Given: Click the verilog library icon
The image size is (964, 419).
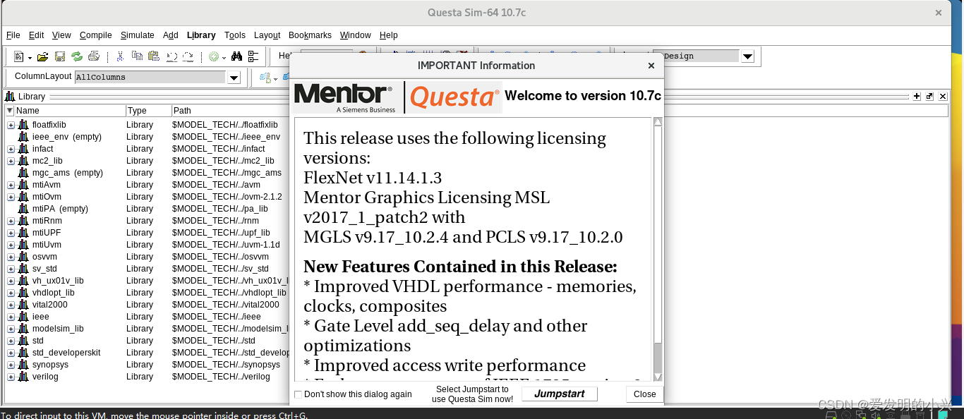Looking at the screenshot, I should click(x=23, y=377).
